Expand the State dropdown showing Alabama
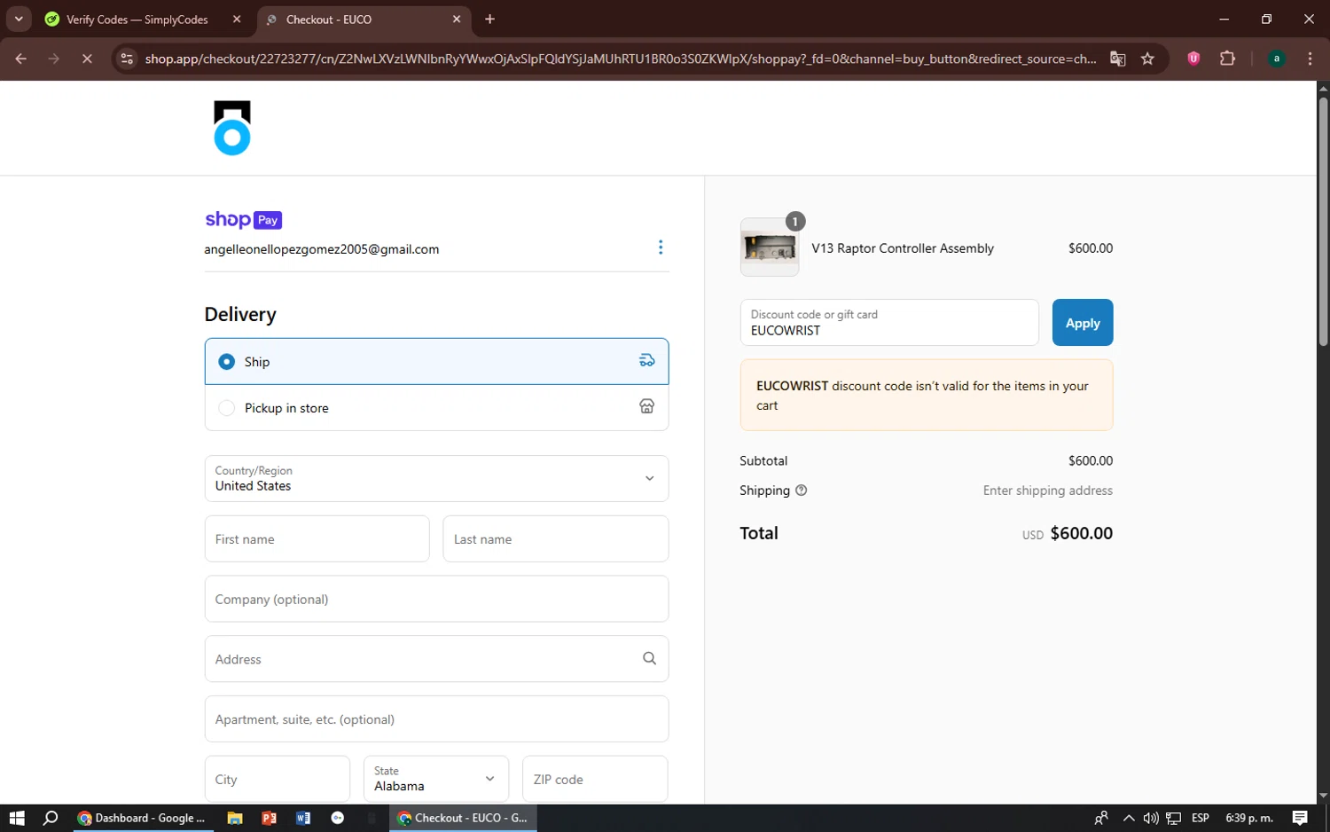The height and width of the screenshot is (832, 1330). point(436,779)
